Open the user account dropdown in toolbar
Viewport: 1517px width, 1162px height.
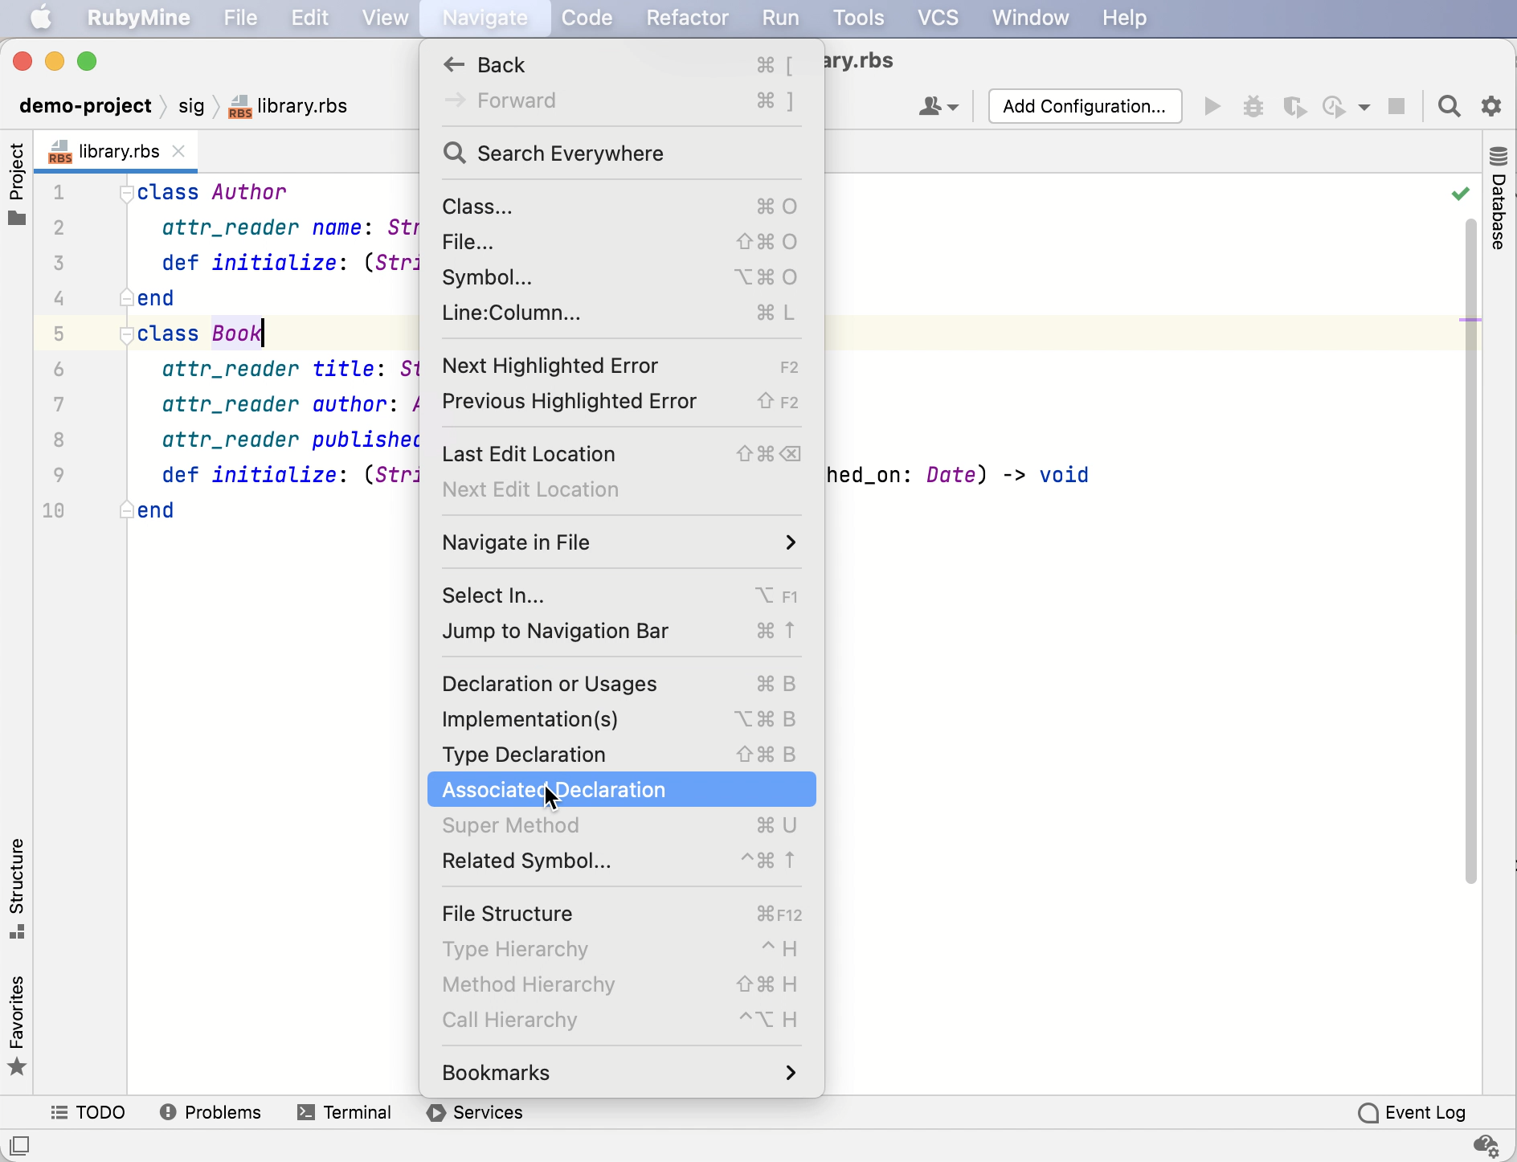[x=938, y=107]
